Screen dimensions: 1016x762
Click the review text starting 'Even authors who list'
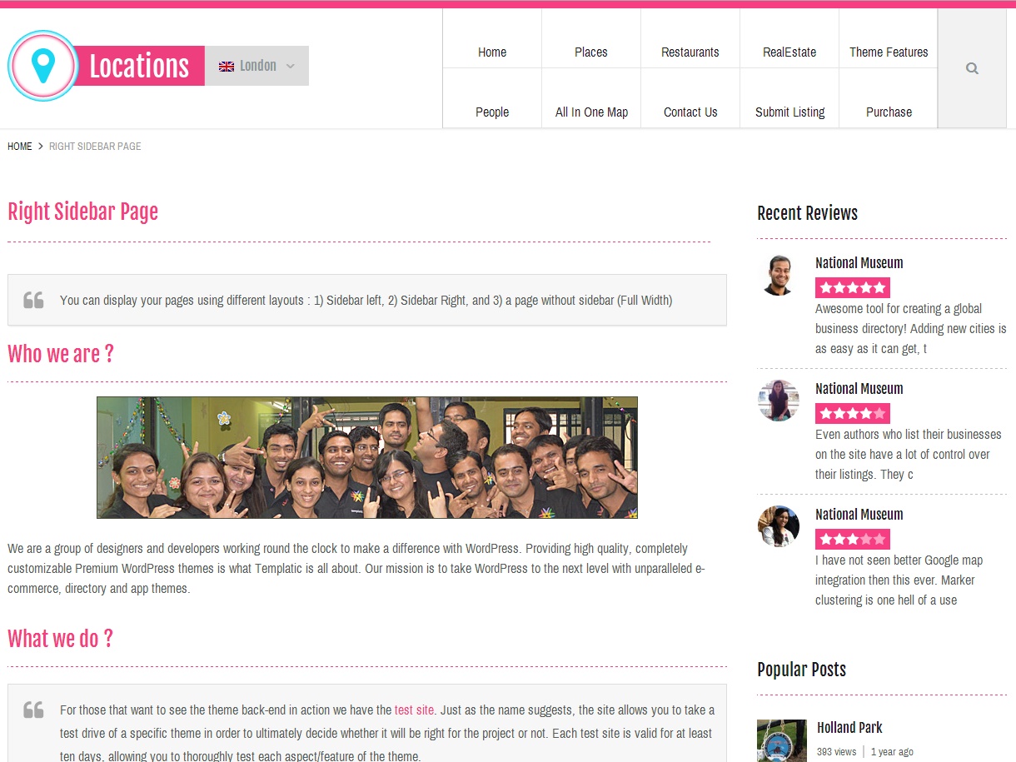click(x=909, y=455)
